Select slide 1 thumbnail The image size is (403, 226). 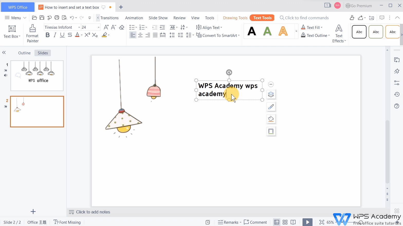point(37,76)
